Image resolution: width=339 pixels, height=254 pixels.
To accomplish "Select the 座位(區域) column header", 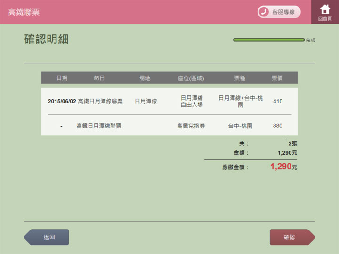I will pos(191,78).
